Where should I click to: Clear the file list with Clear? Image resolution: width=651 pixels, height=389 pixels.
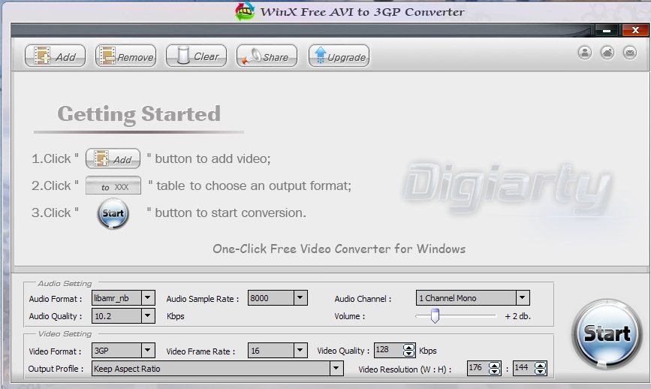pyautogui.click(x=196, y=56)
